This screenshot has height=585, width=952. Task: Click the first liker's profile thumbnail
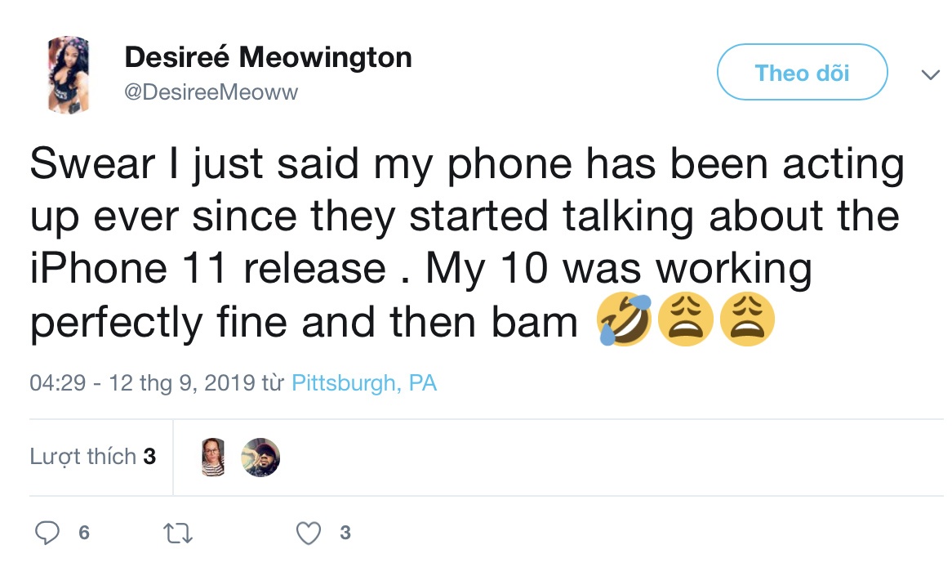pyautogui.click(x=213, y=458)
